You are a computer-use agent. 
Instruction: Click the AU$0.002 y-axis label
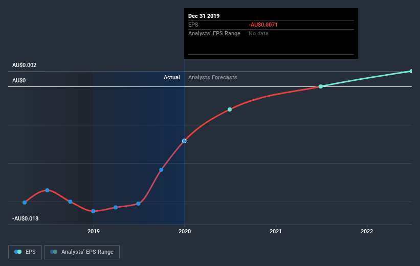pyautogui.click(x=25, y=65)
